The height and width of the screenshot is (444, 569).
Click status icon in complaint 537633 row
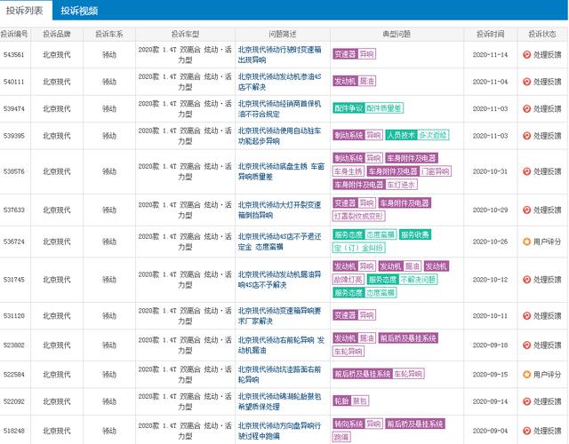pos(526,210)
